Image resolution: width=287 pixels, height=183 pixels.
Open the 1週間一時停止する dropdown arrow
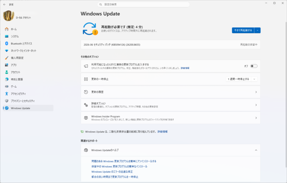coord(254,79)
